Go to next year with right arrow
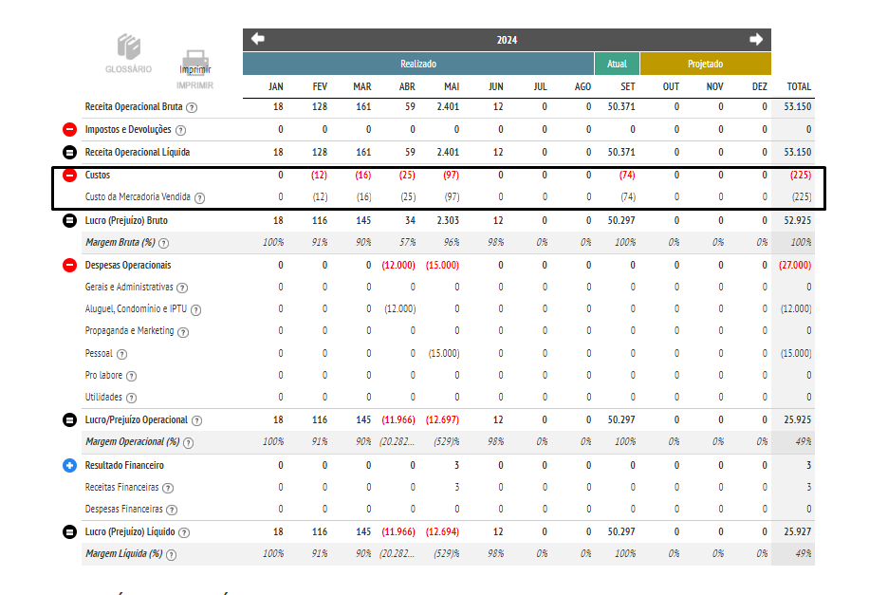Image resolution: width=869 pixels, height=595 pixels. (x=756, y=39)
